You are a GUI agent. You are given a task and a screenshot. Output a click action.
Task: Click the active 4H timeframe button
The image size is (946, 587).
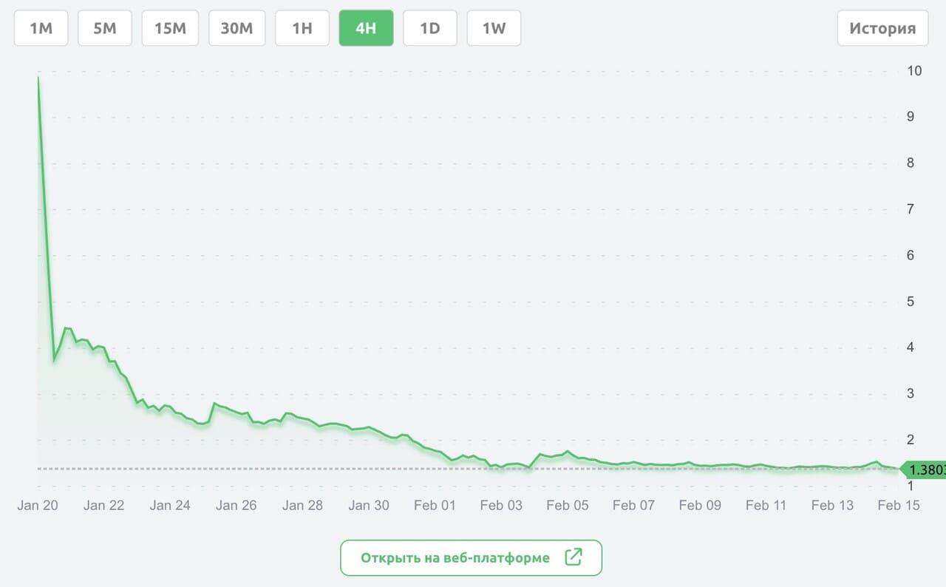coord(366,28)
